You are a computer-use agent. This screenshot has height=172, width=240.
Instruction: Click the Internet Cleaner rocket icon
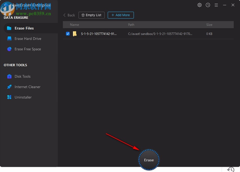(9, 87)
